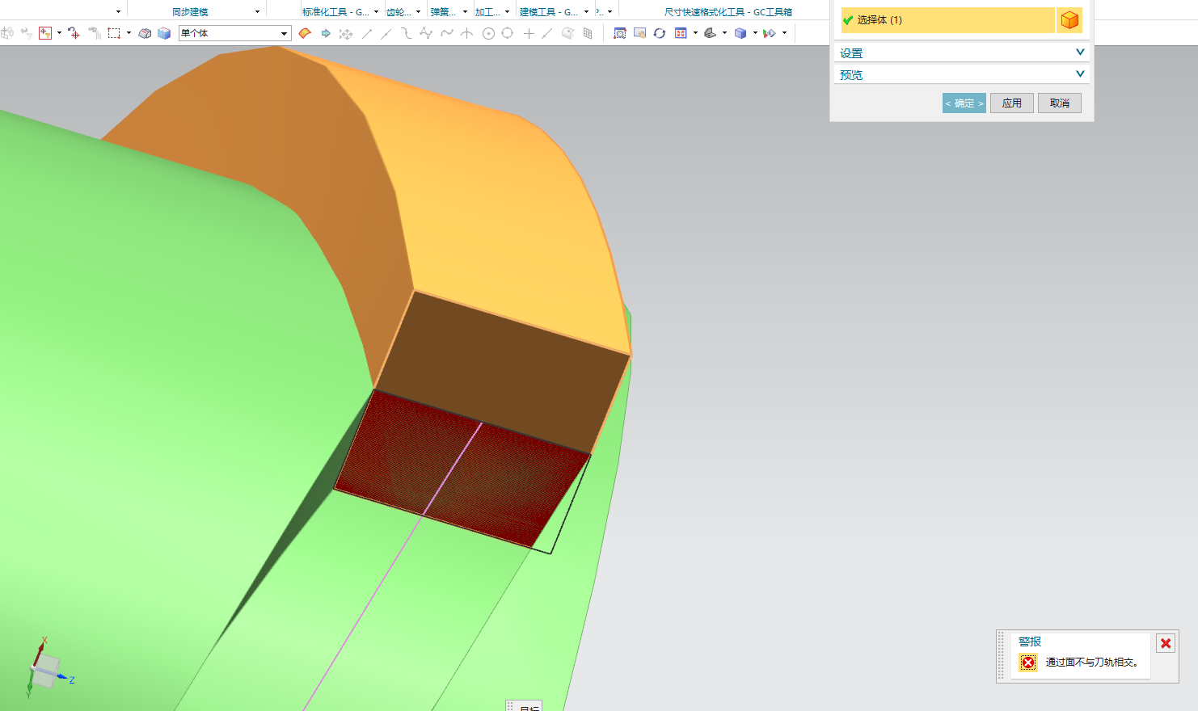Toggle the end point snap
The width and height of the screenshot is (1198, 711).
pyautogui.click(x=367, y=33)
